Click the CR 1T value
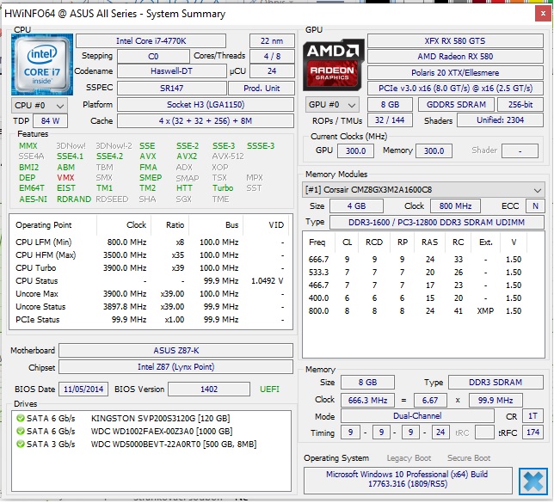 [x=532, y=416]
